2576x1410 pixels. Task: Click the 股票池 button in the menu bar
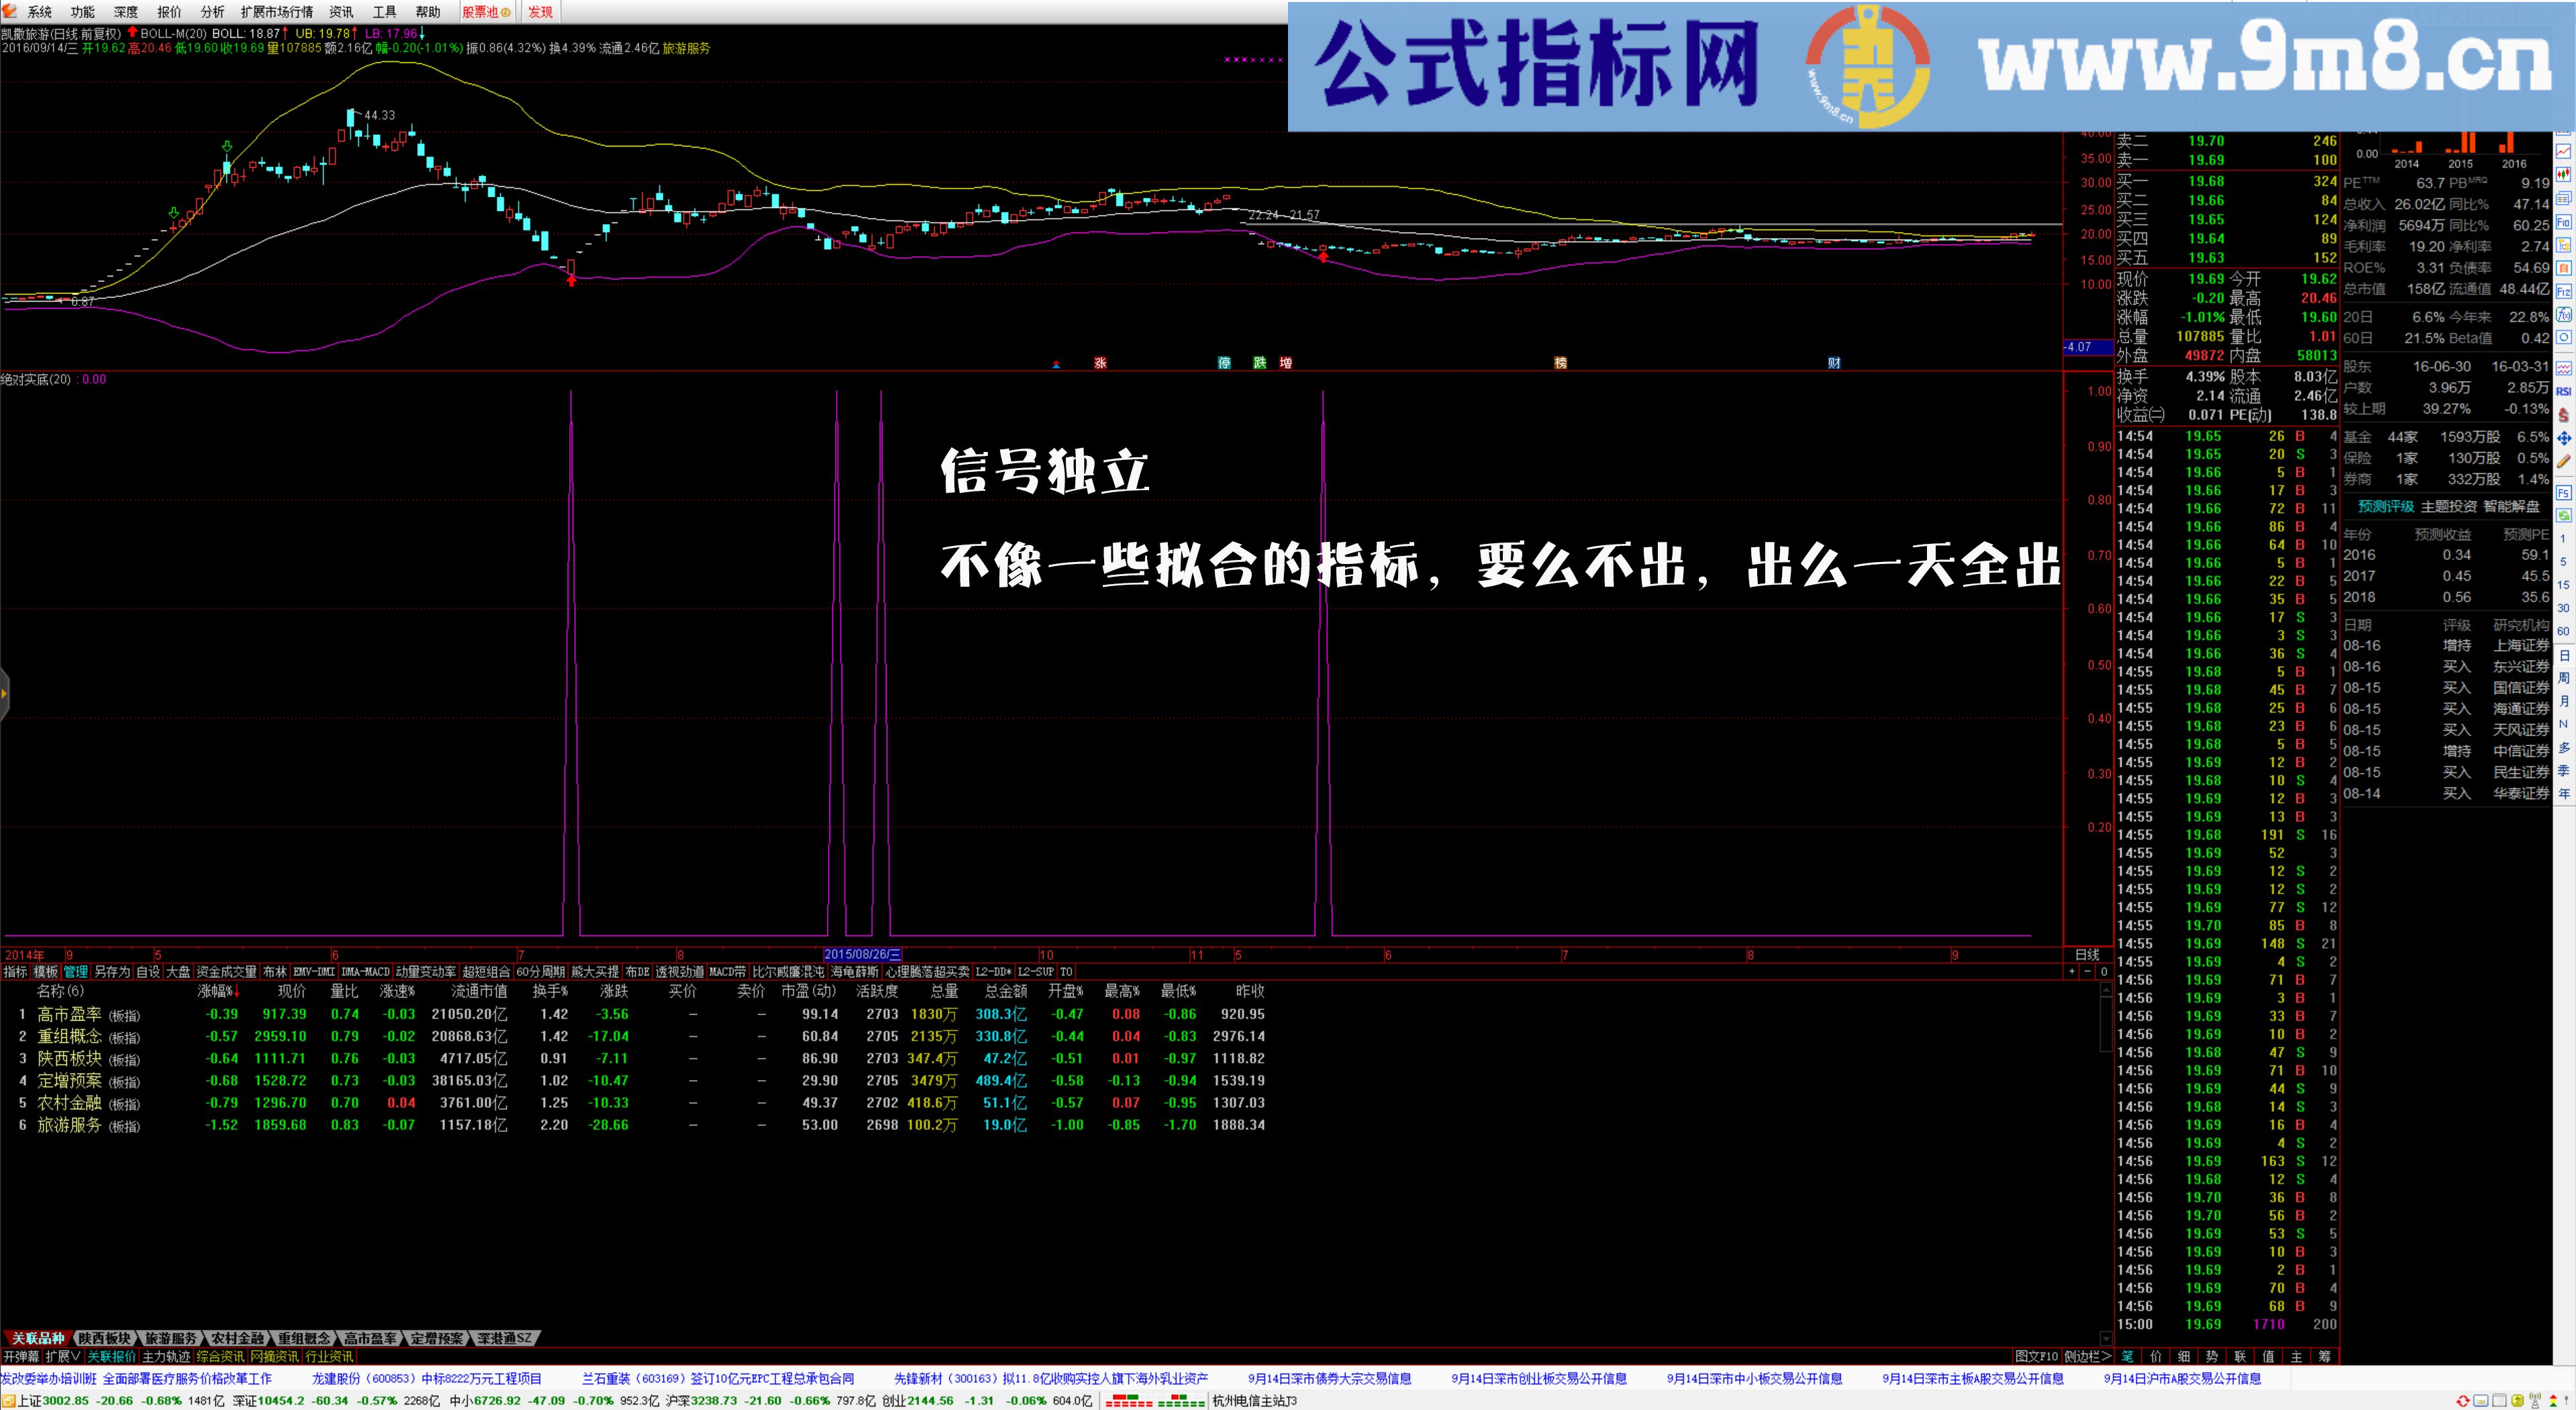click(x=486, y=12)
